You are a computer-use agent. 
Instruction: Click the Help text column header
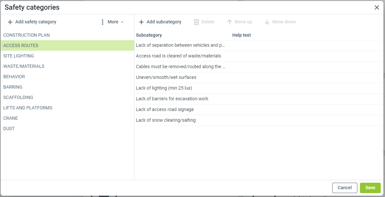pyautogui.click(x=241, y=35)
